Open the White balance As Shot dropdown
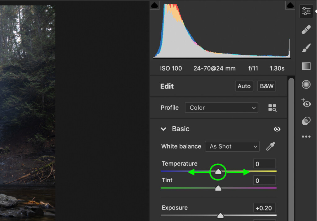The height and width of the screenshot is (221, 317). (x=232, y=146)
